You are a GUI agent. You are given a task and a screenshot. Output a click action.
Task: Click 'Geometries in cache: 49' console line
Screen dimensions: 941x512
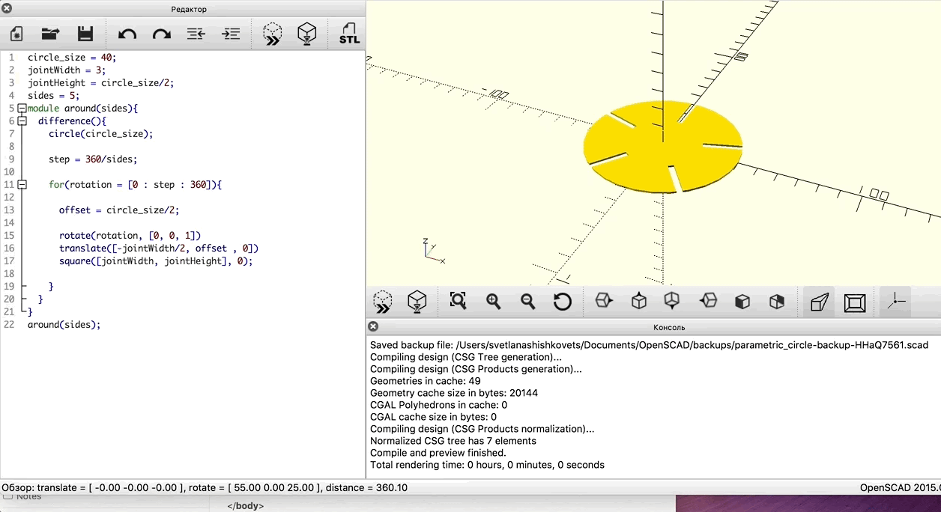tap(426, 381)
